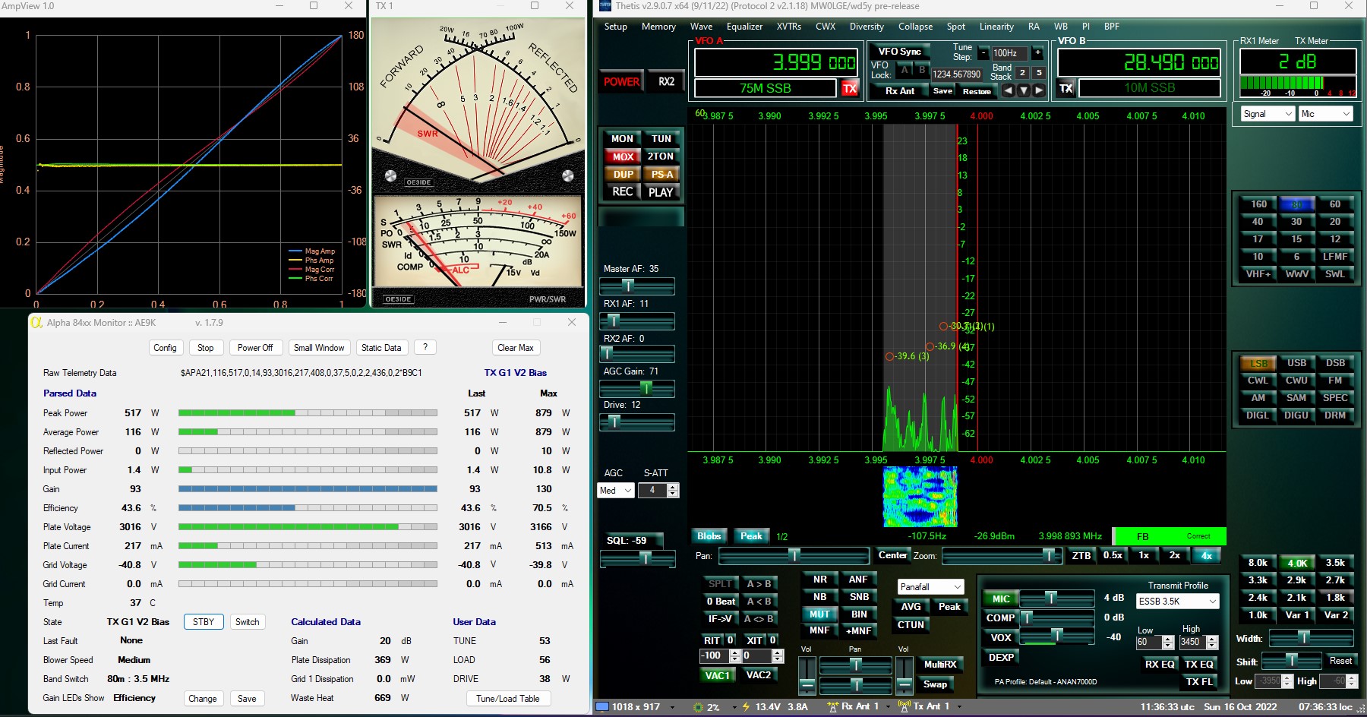Image resolution: width=1367 pixels, height=717 pixels.
Task: Click the Master AF slider
Action: coord(637,286)
